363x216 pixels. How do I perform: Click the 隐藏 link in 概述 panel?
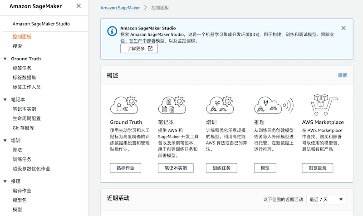point(343,75)
